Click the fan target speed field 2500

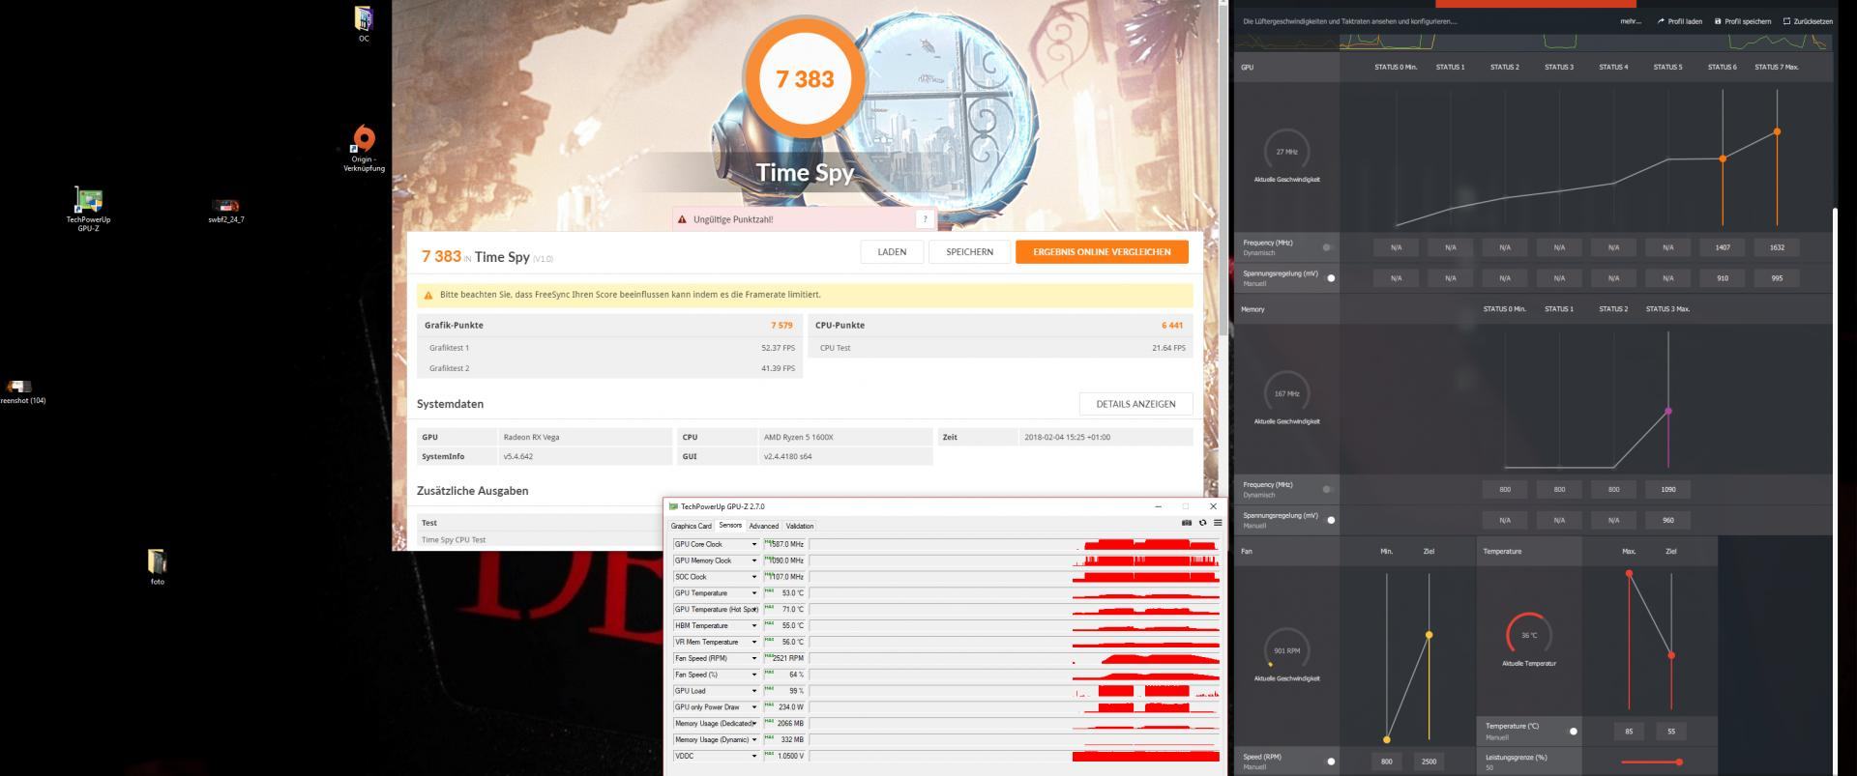pos(1429,762)
